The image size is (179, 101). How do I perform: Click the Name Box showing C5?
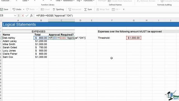coord(7,16)
